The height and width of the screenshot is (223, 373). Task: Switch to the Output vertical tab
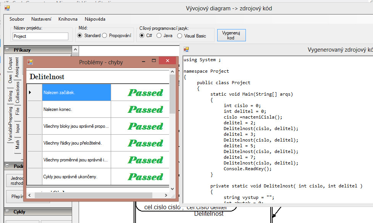(x=10, y=63)
